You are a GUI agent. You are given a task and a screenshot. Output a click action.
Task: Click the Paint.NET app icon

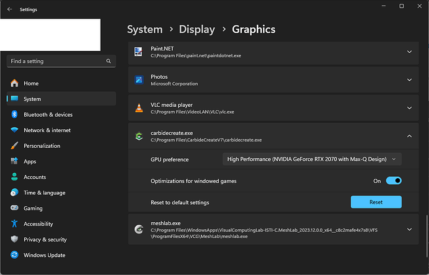coord(139,52)
